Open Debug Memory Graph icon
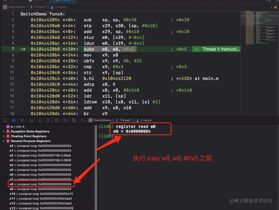The image size is (279, 210). click(65, 120)
